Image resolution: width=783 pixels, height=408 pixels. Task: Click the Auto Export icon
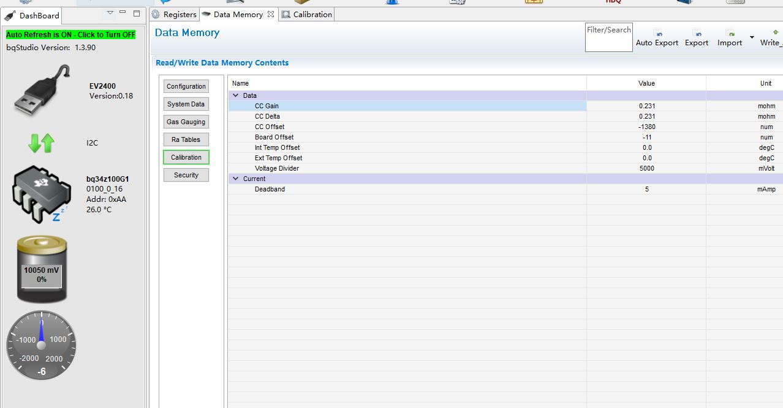pos(657,32)
